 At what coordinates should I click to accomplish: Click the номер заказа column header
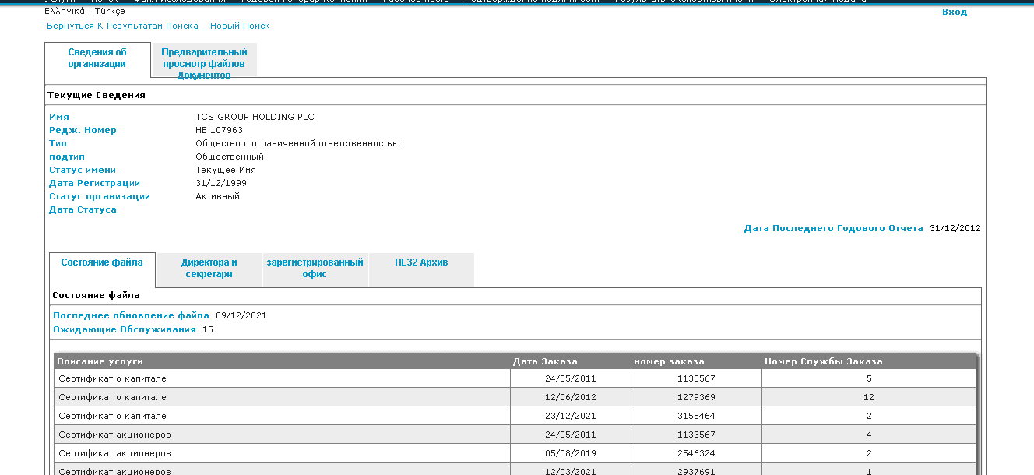(x=669, y=361)
